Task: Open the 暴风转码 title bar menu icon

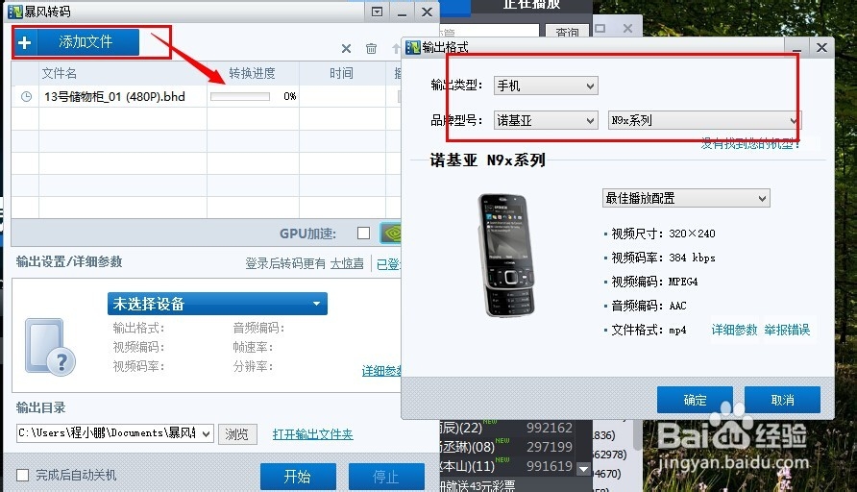Action: click(377, 12)
